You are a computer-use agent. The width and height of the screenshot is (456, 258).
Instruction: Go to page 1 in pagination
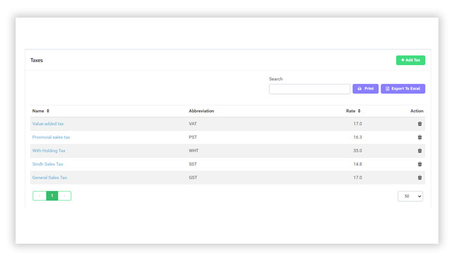[52, 195]
